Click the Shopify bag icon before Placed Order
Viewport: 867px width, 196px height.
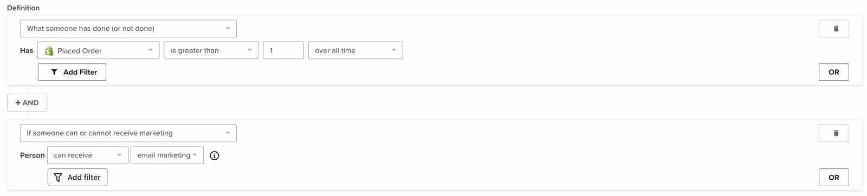pyautogui.click(x=49, y=50)
